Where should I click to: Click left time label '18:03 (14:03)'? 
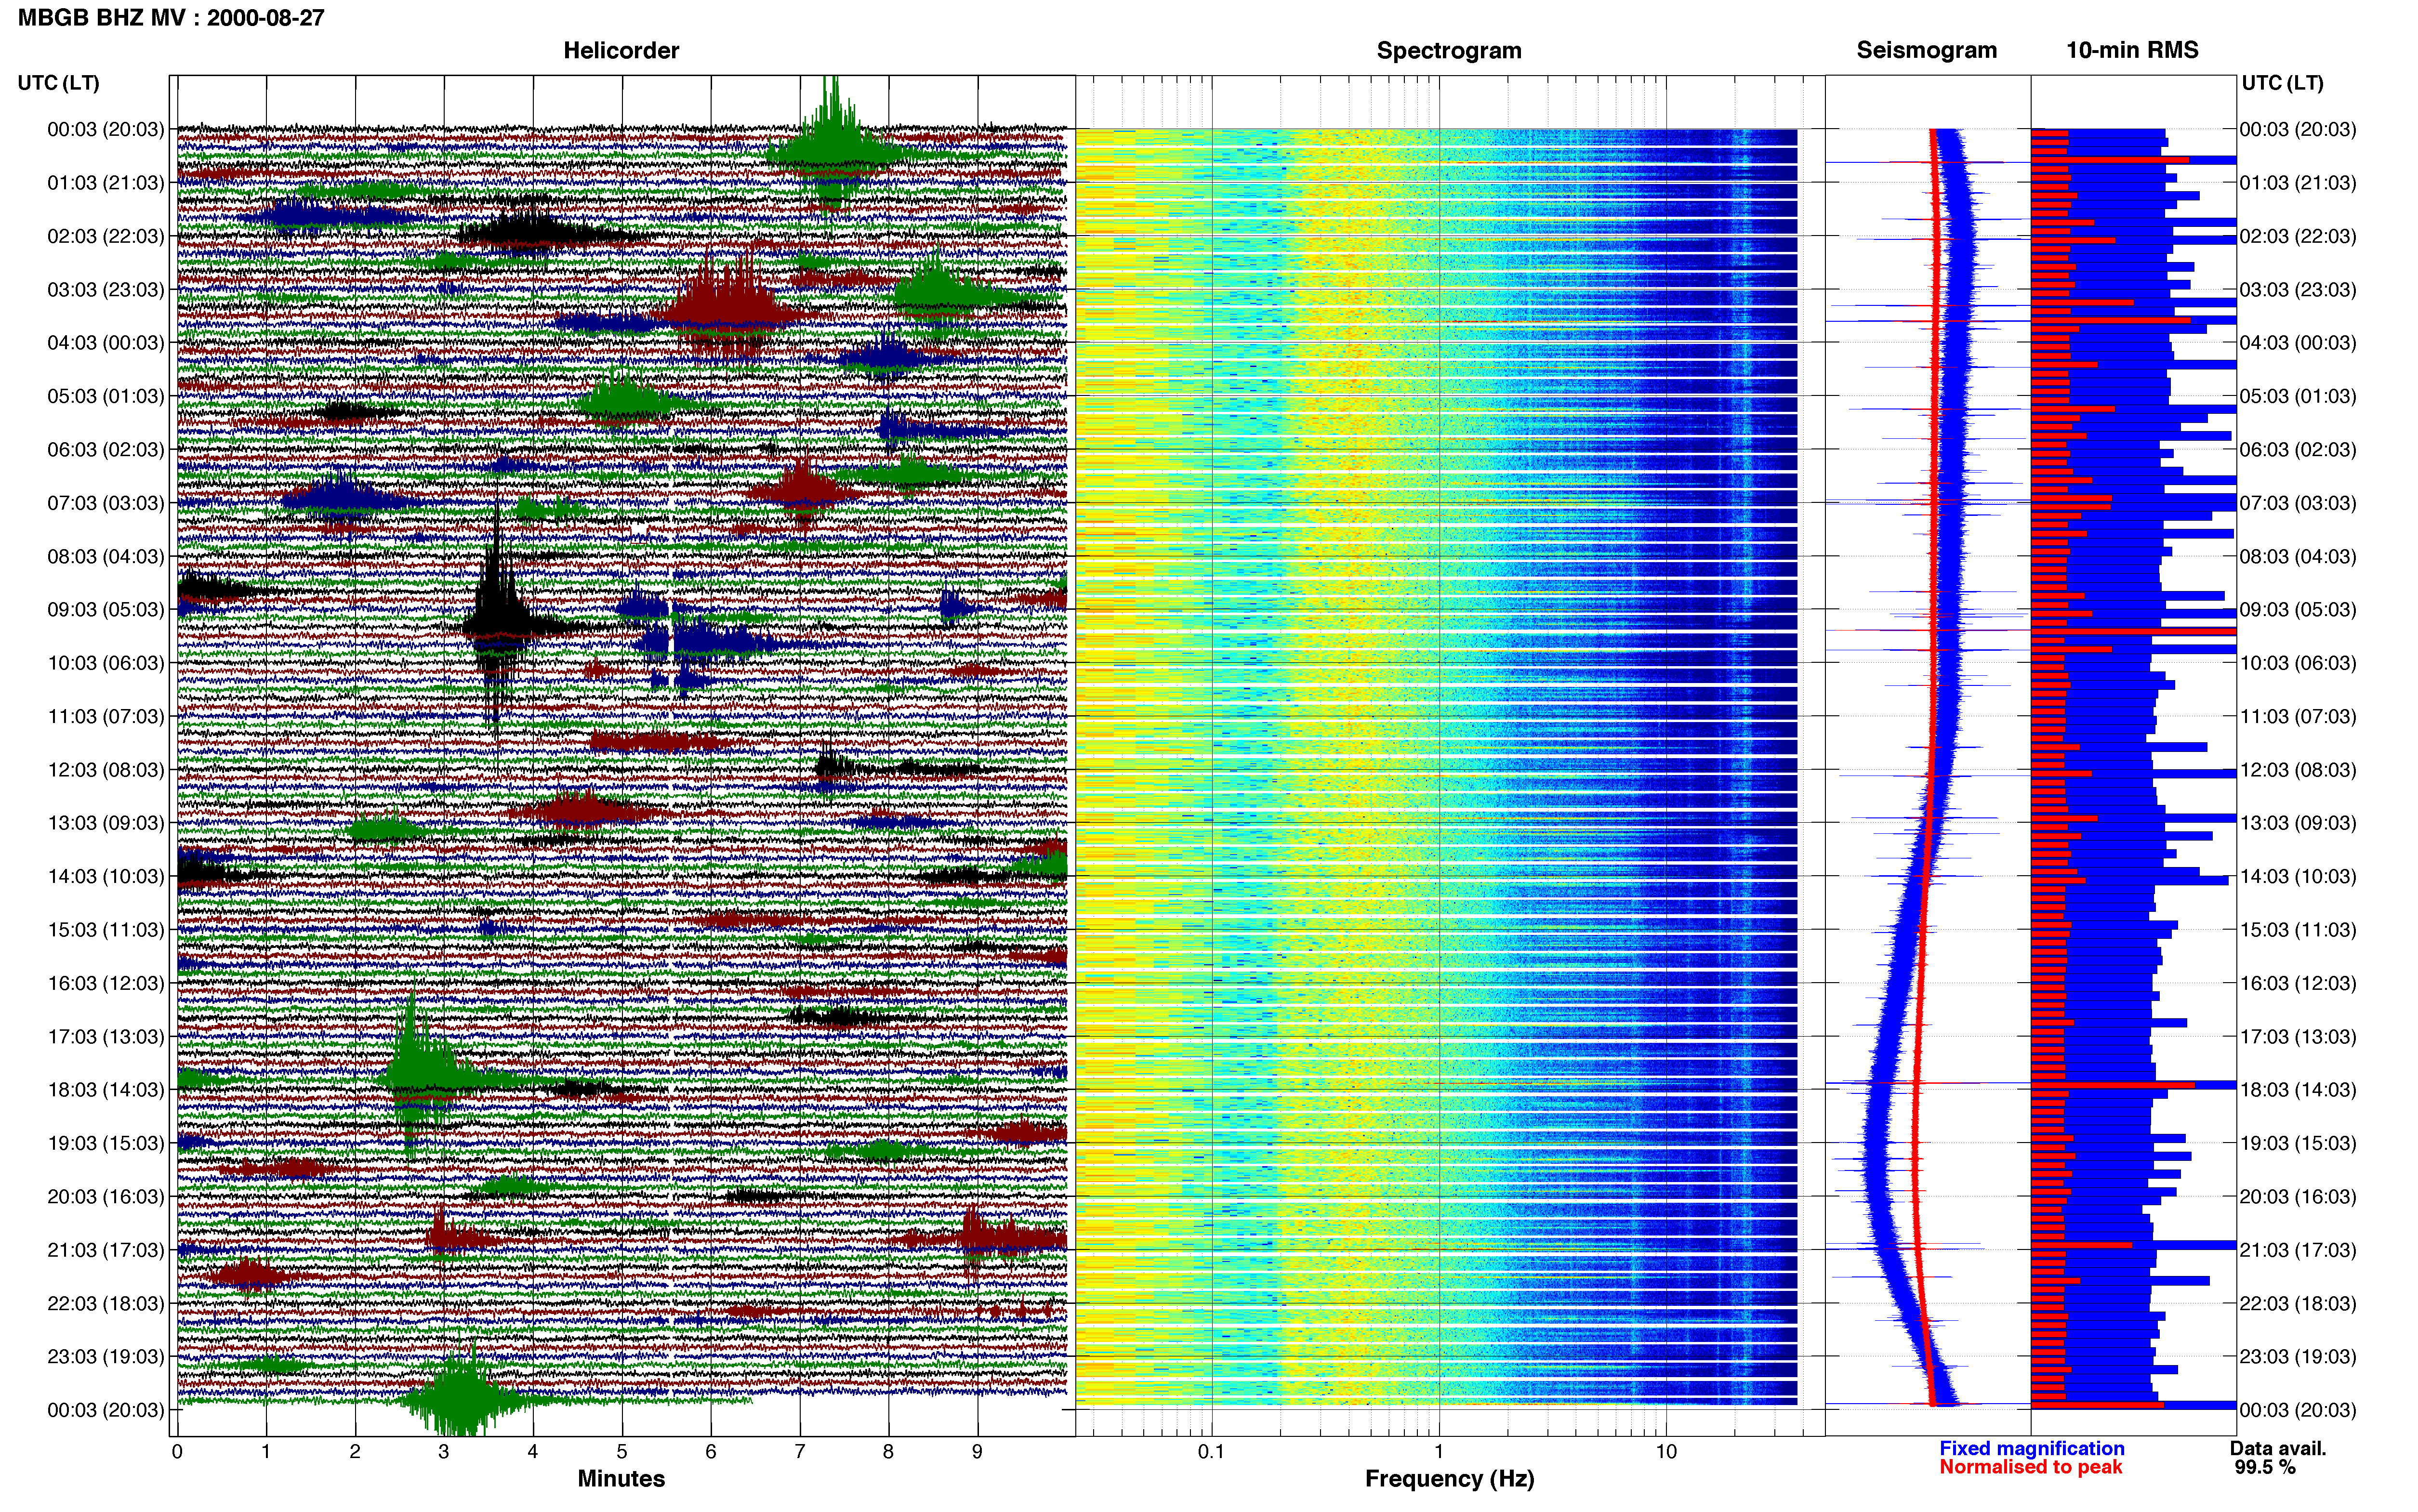[x=105, y=1090]
